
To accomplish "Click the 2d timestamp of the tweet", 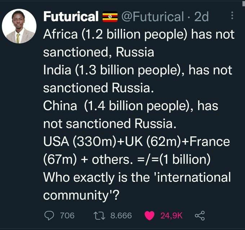I will (x=201, y=17).
